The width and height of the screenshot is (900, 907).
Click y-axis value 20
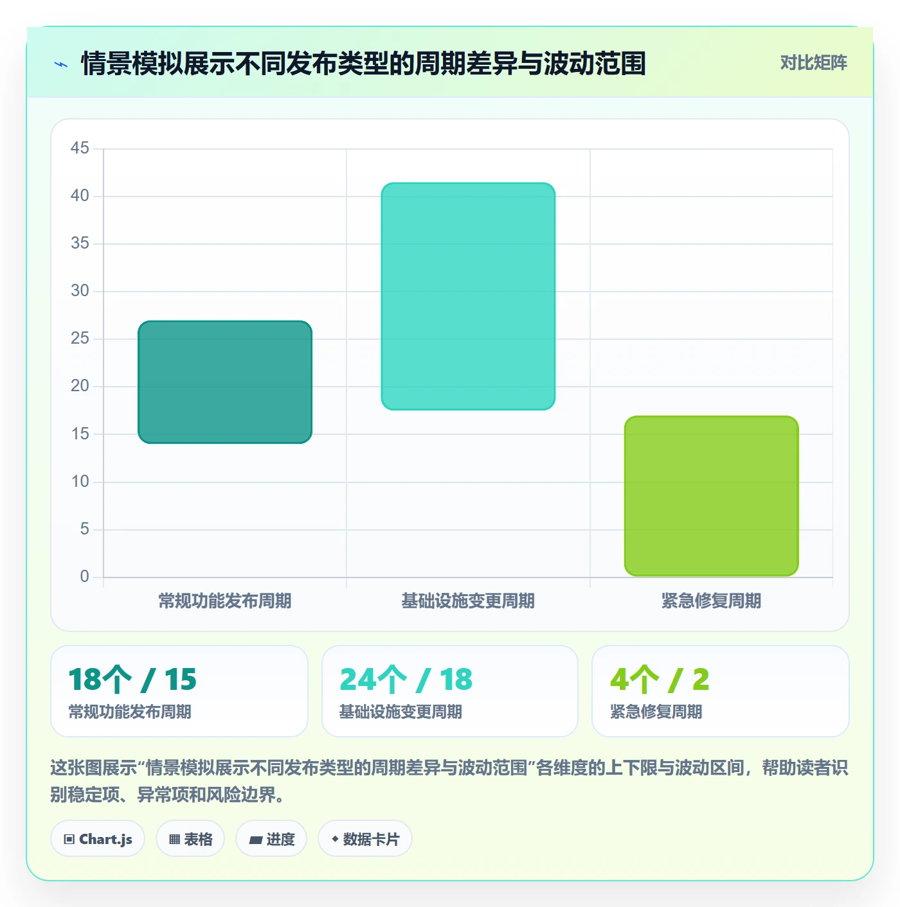(x=80, y=385)
